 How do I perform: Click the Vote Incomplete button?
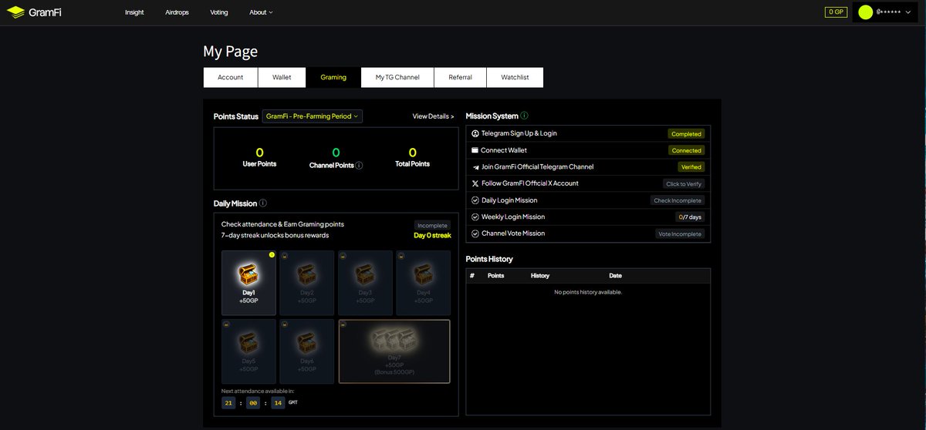tap(680, 234)
